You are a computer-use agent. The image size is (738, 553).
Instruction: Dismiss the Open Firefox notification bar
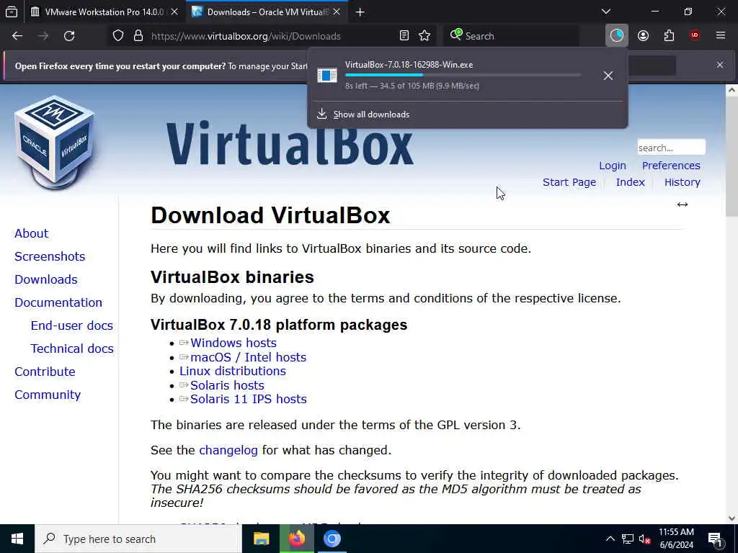point(720,65)
